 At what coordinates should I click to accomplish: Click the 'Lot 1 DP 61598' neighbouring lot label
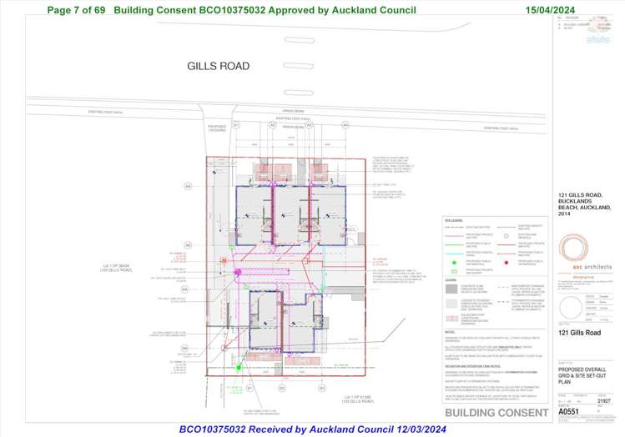357,399
